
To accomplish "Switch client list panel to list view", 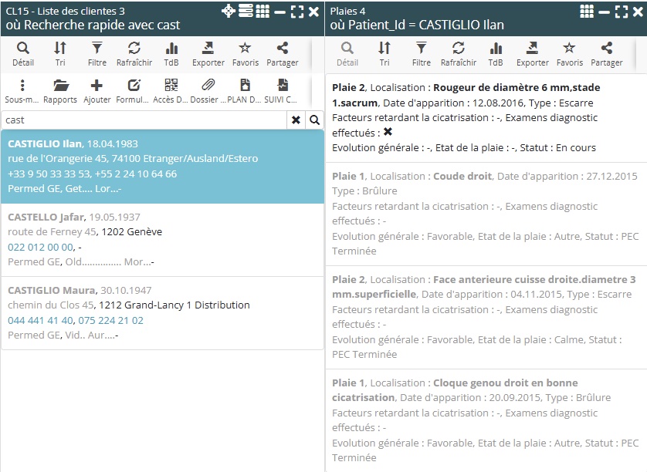I will (246, 11).
